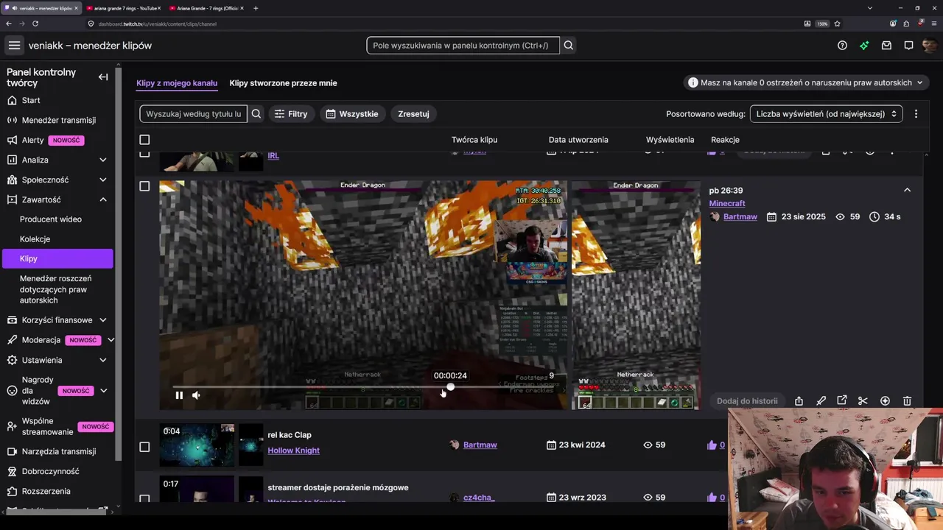
Task: Open the user profile avatar menu
Action: [930, 46]
